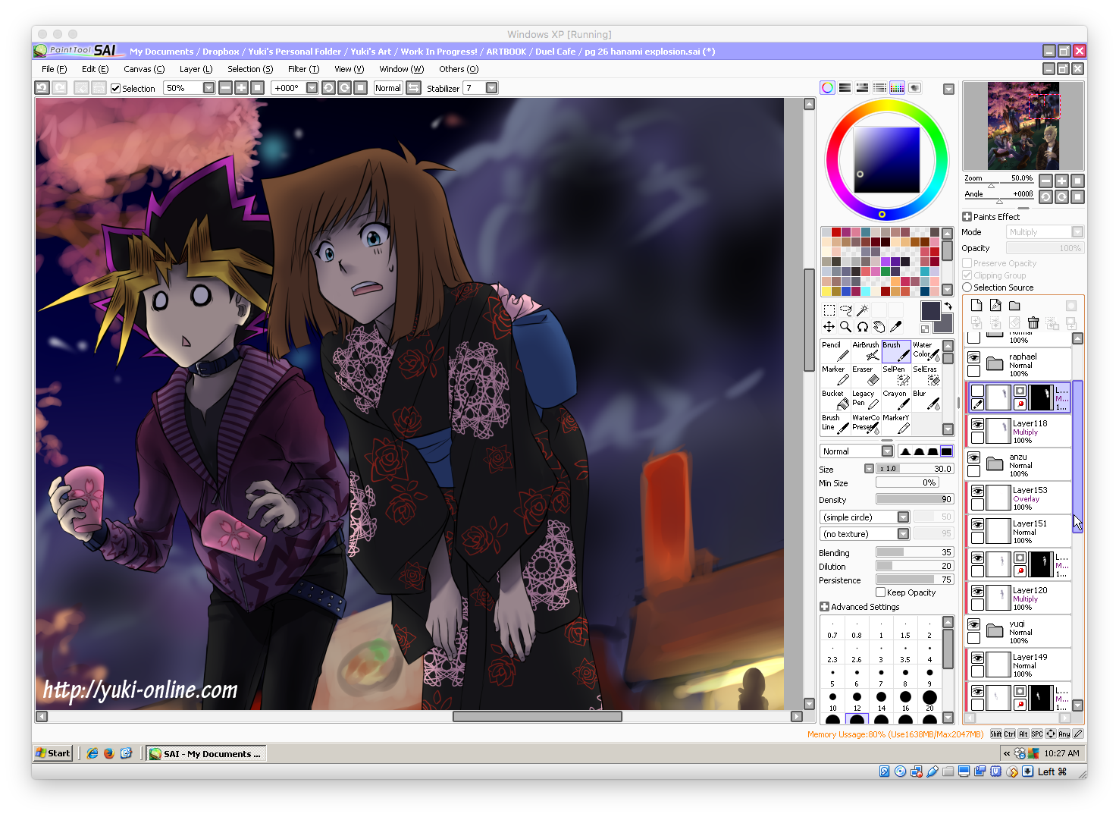
Task: Create a new linework pen layer
Action: click(995, 306)
